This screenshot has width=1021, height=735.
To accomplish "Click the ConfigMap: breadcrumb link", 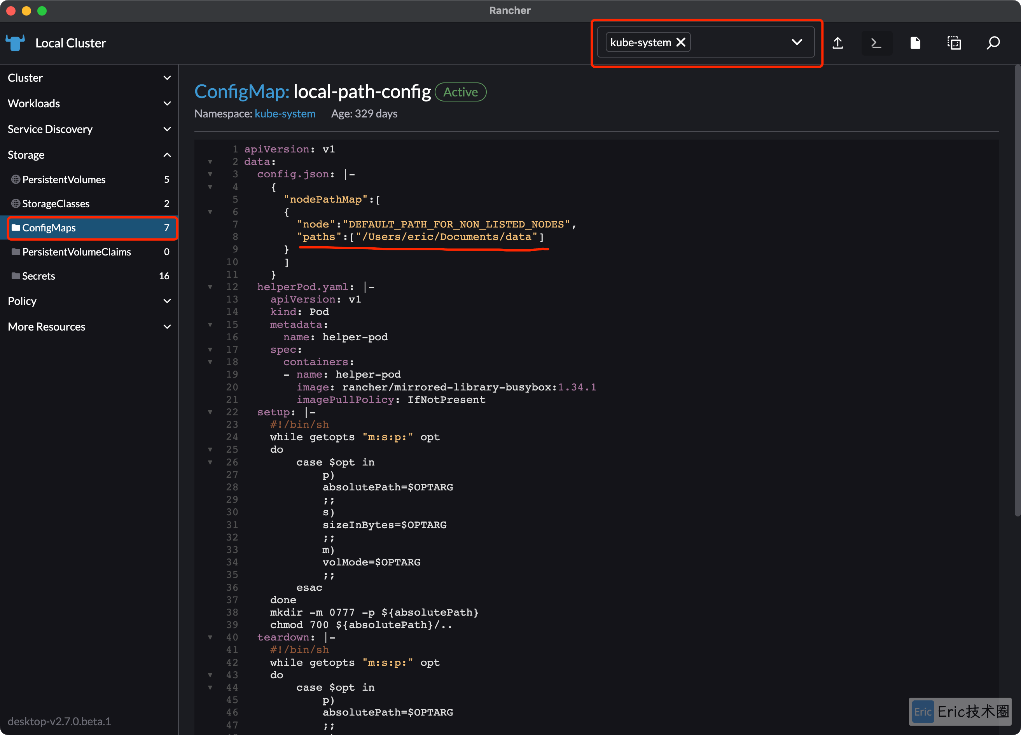I will coord(242,91).
